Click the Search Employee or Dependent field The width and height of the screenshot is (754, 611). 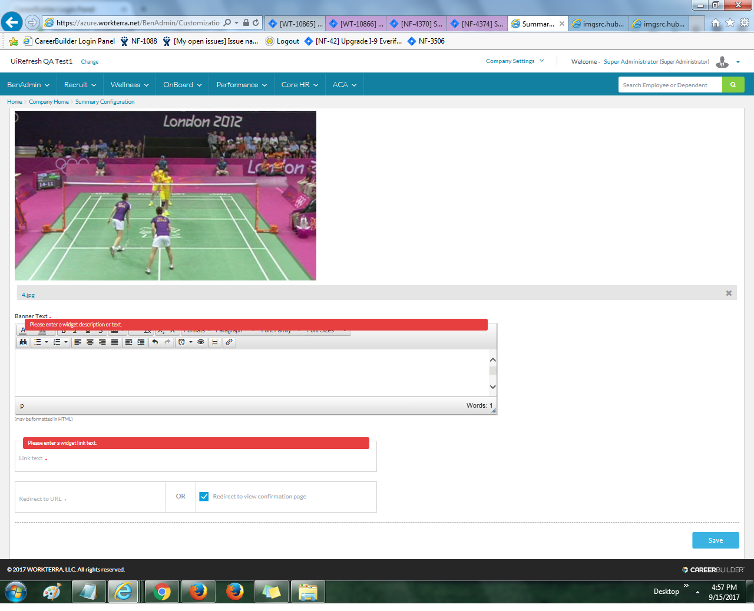pos(670,85)
